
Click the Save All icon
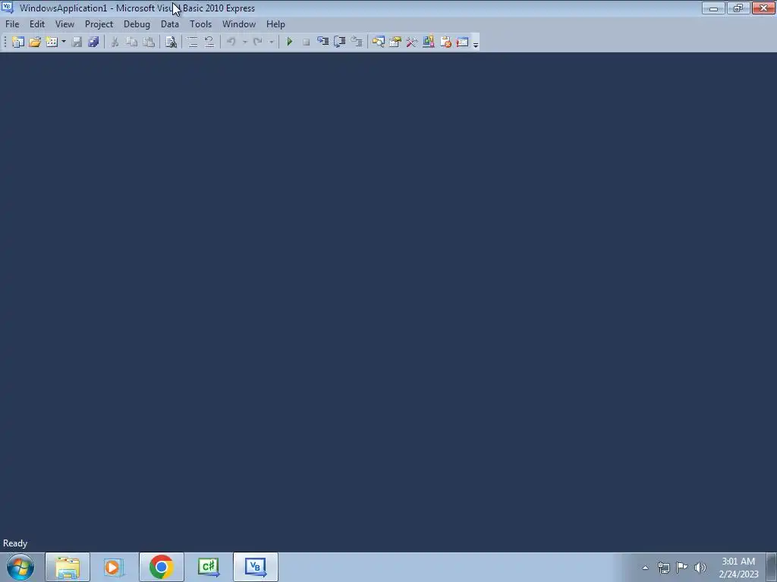[93, 42]
